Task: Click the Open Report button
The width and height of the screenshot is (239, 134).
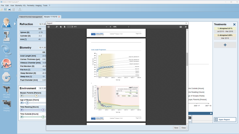Action: (225, 119)
